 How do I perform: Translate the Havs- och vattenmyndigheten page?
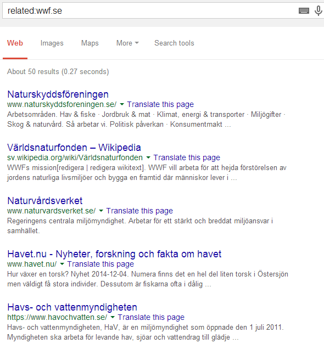pos(151,317)
